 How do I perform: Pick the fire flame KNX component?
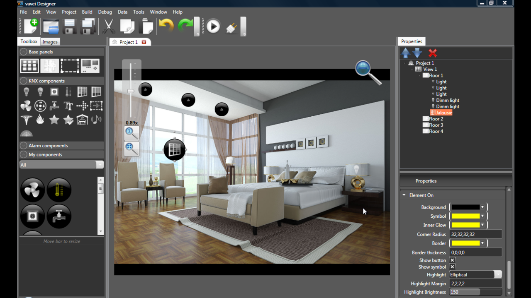tap(40, 120)
